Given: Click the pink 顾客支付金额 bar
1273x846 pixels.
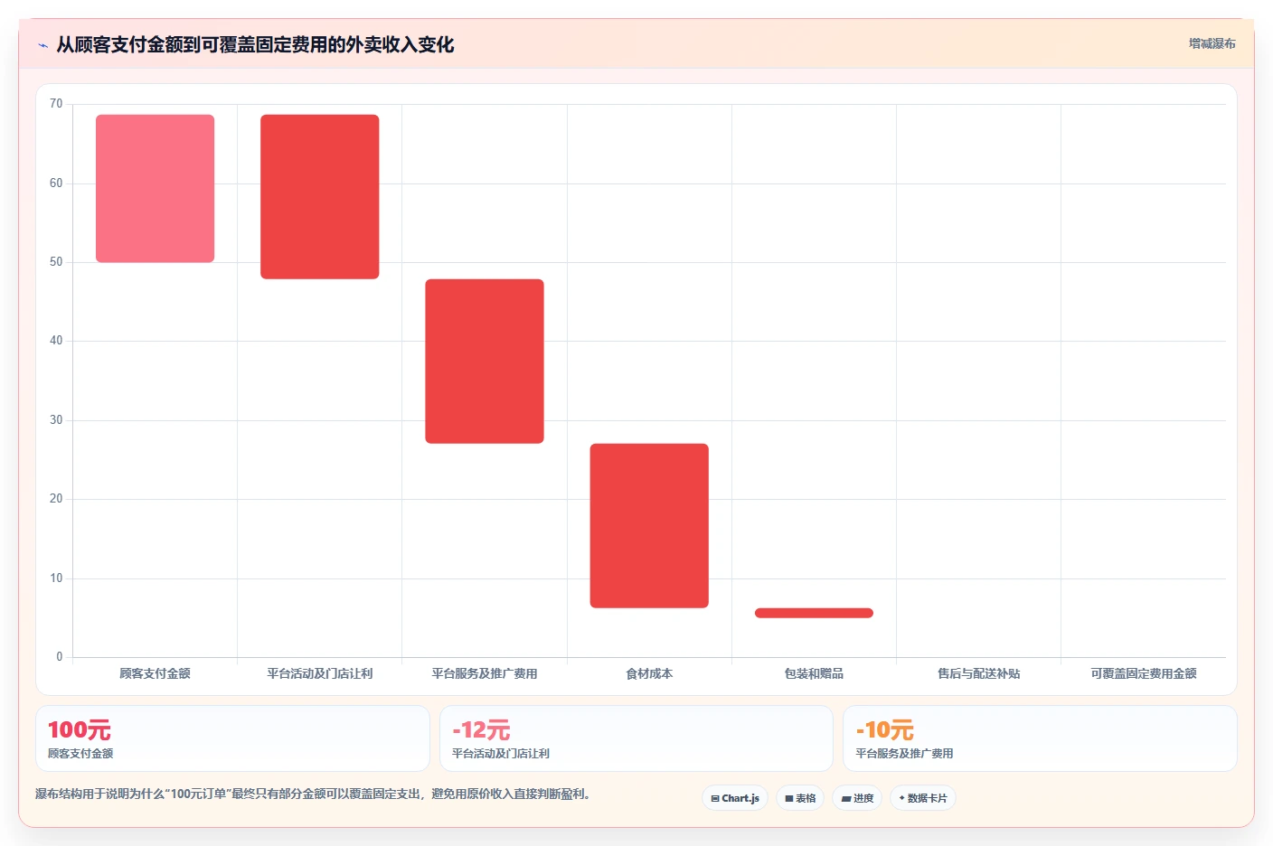Looking at the screenshot, I should [x=156, y=189].
